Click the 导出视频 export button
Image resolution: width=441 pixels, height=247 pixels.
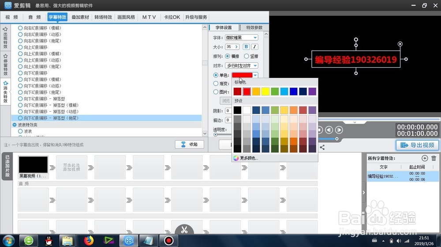(x=417, y=145)
